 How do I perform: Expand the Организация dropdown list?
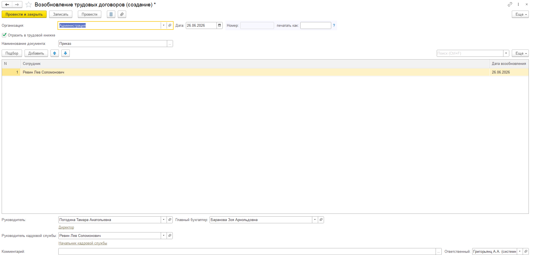(x=164, y=25)
